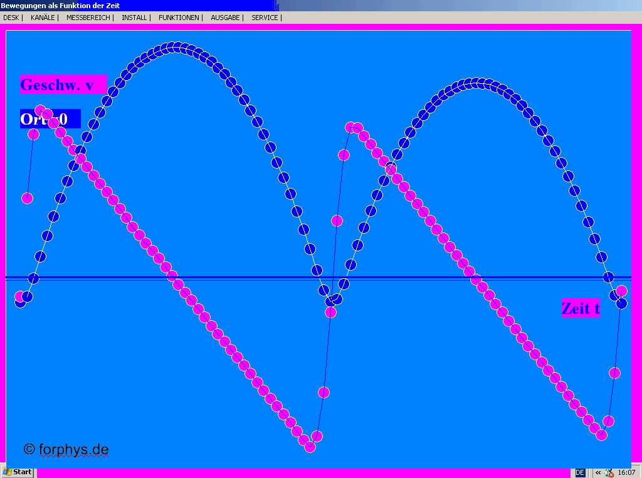Expand hidden system tray icons
642x478 pixels.
pyautogui.click(x=598, y=472)
